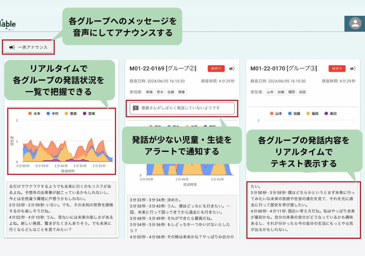Click the alert 齋藤さんがしばらく発話していないようです
The height and width of the screenshot is (256, 365).
[182, 108]
